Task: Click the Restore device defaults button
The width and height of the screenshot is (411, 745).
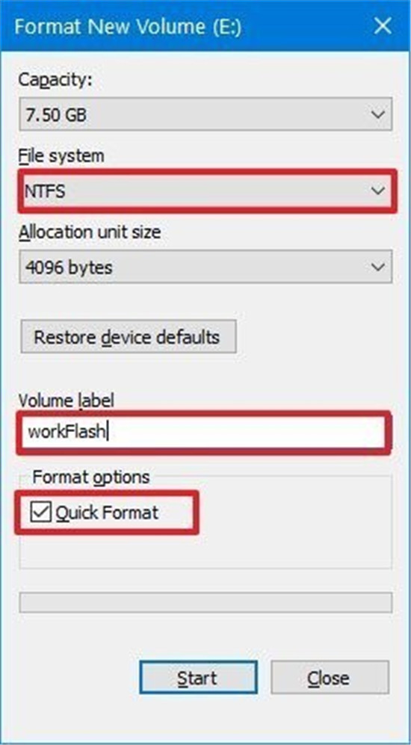Action: [x=129, y=336]
